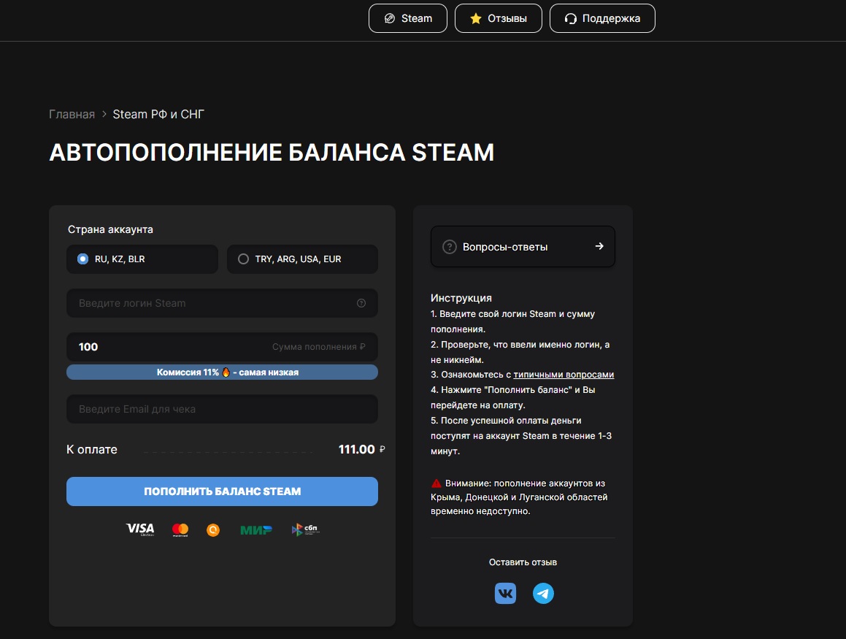This screenshot has height=639, width=846.
Task: Click fire emoji in commission banner
Action: coord(226,372)
